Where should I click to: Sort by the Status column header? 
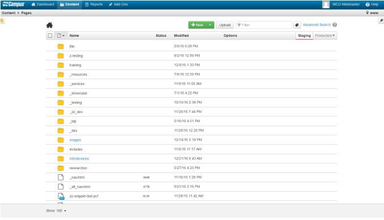point(161,36)
